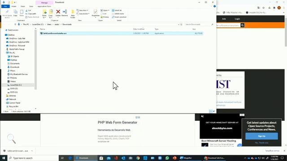Show hidden system tray icons
The height and width of the screenshot is (161, 287).
pyautogui.click(x=245, y=158)
